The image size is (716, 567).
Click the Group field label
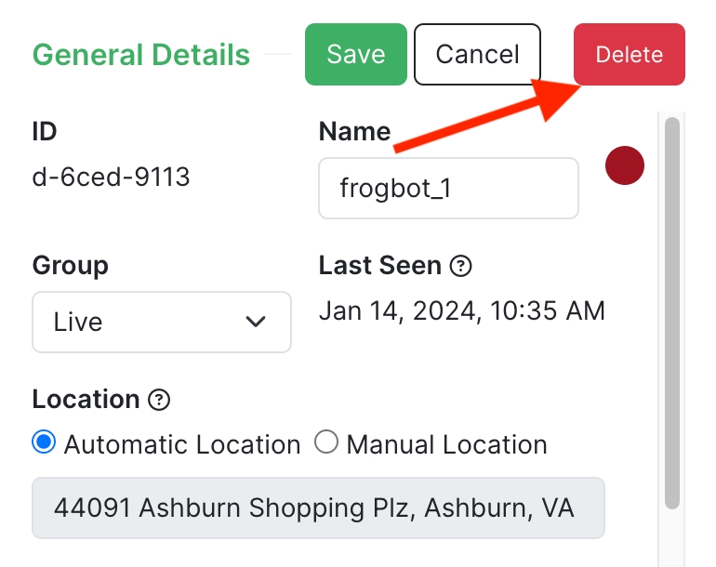tap(70, 265)
